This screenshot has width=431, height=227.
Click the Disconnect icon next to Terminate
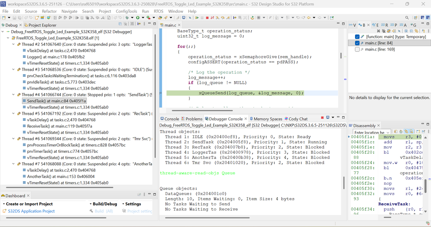[x=212, y=18]
